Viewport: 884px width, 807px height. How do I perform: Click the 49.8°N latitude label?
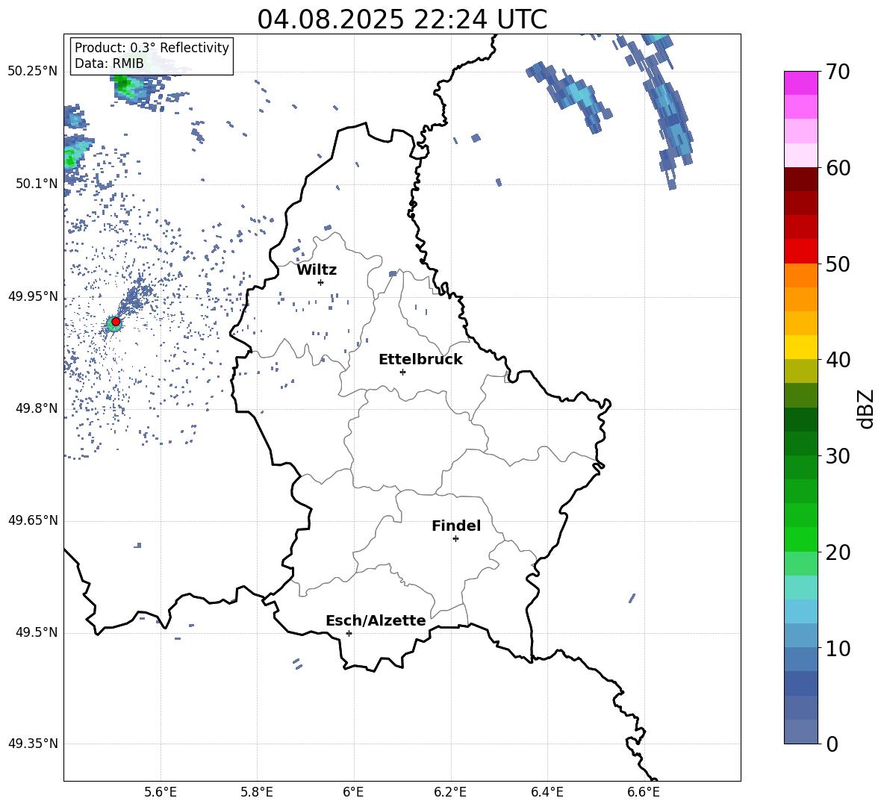(37, 408)
